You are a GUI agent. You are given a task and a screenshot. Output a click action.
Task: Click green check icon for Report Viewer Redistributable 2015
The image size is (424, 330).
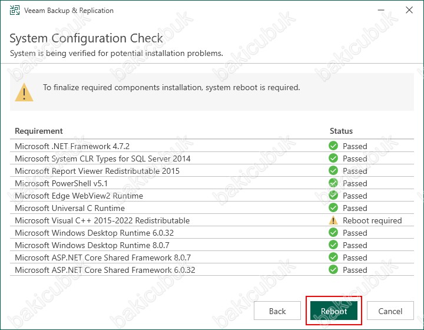tap(333, 171)
